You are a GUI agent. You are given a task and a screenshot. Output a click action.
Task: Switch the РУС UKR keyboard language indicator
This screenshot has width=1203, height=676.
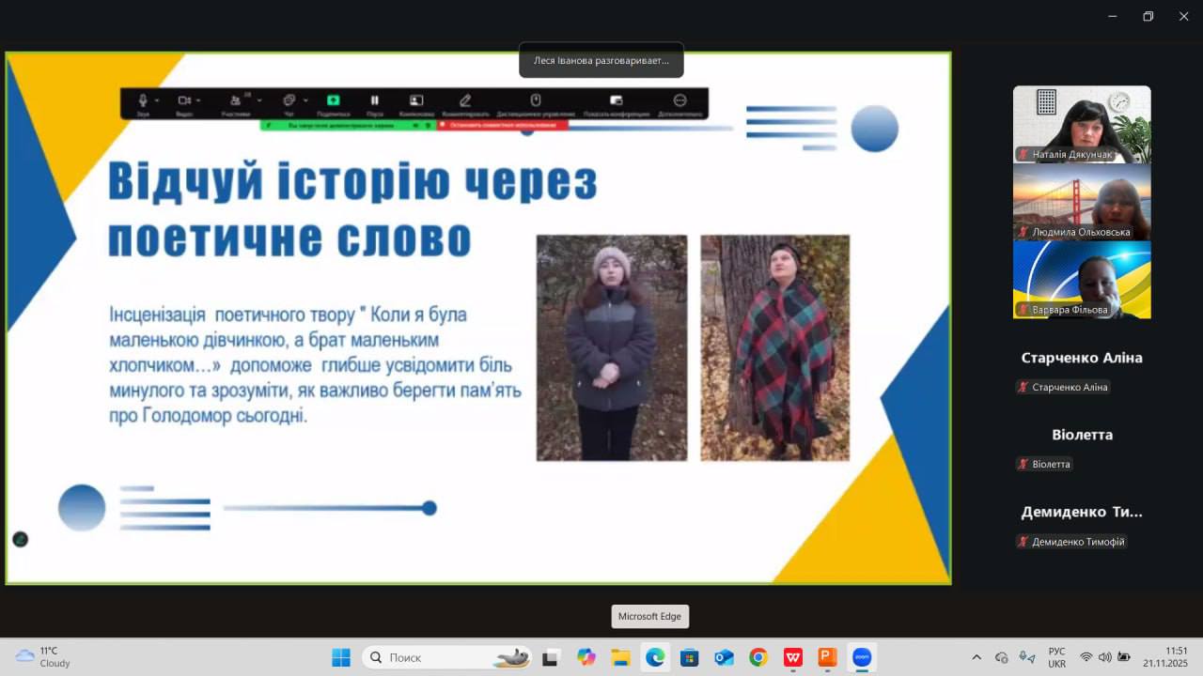pyautogui.click(x=1056, y=657)
